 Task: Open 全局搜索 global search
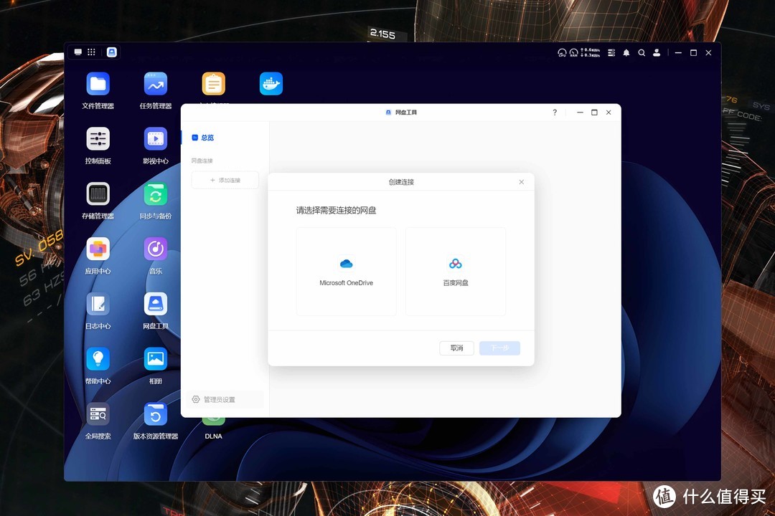pos(98,419)
